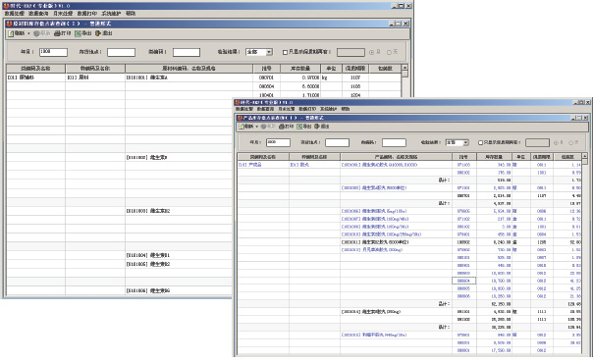Screen dimensions: 593x362
Task: Tick expiry-only checkbox in back window
Action: pyautogui.click(x=285, y=52)
